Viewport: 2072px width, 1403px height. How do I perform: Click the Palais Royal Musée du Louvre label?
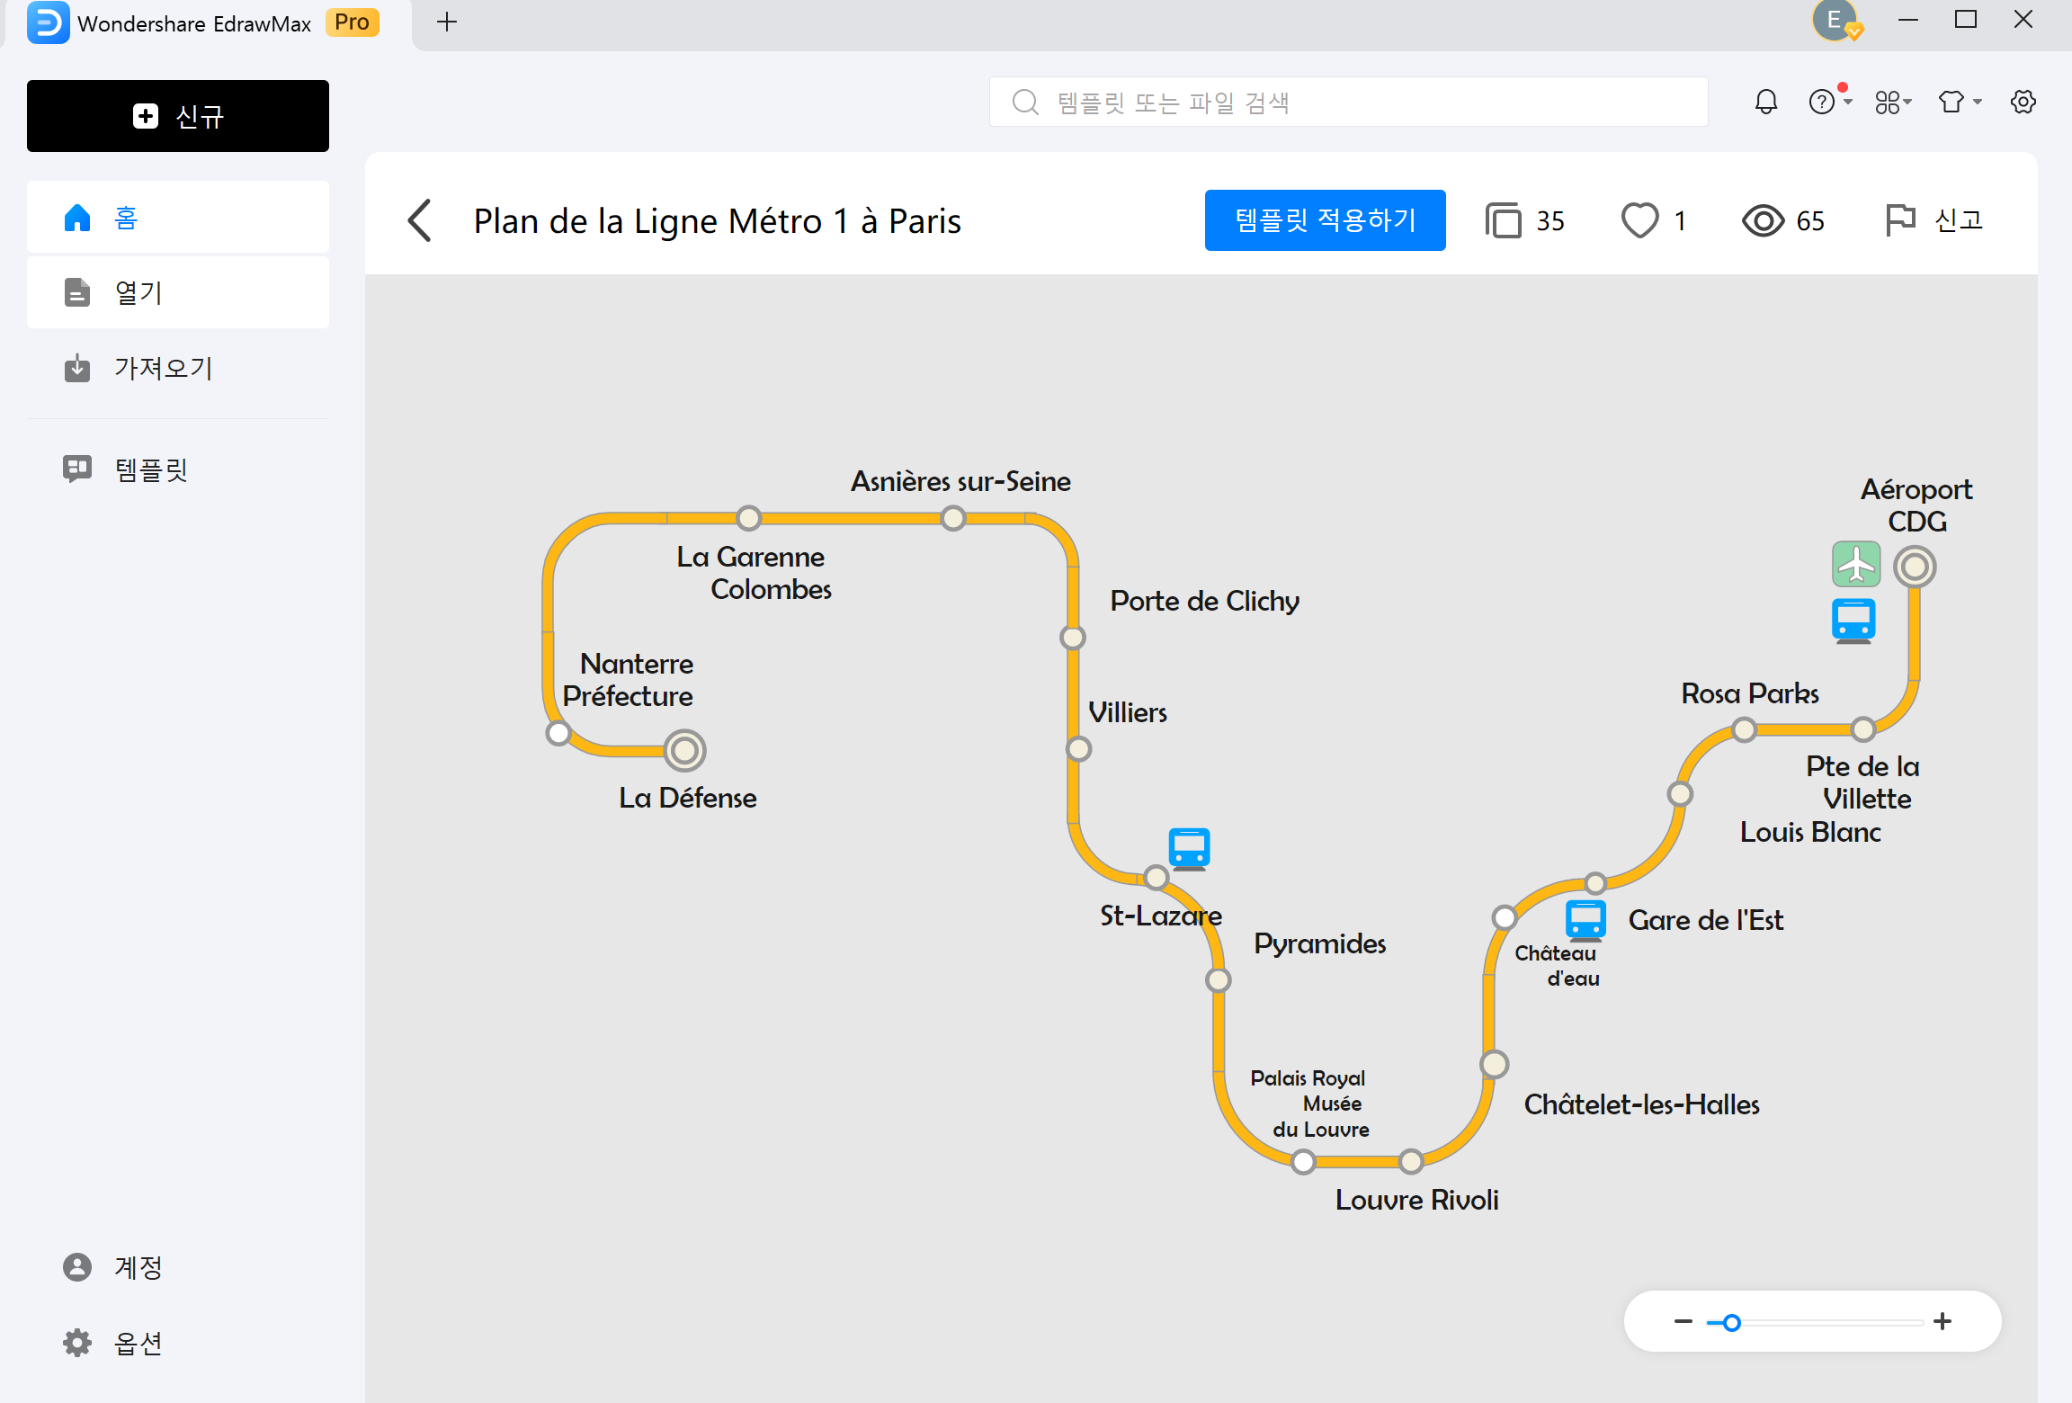[x=1310, y=1104]
